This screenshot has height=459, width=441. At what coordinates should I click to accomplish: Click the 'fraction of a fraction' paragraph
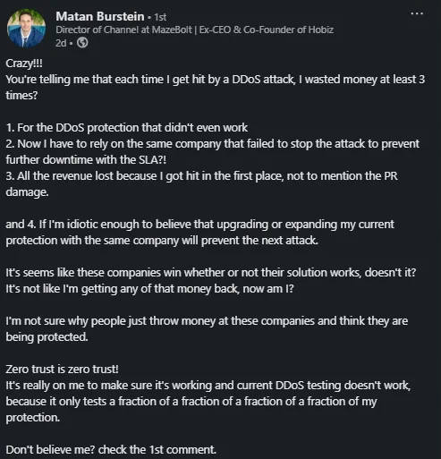[208, 401]
